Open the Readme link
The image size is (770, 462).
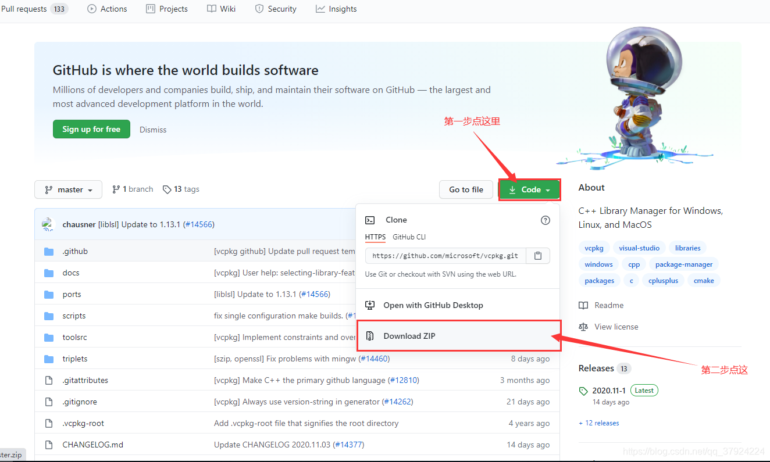(601, 305)
